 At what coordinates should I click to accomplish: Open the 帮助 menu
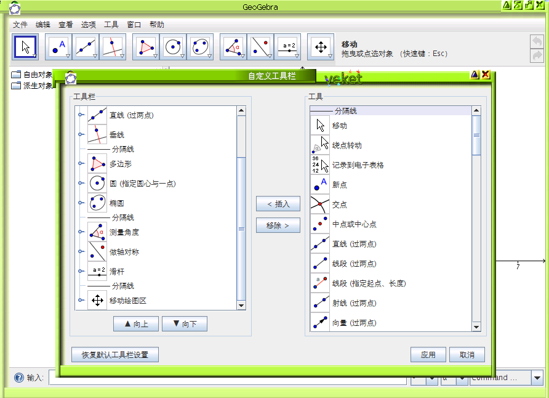click(156, 25)
